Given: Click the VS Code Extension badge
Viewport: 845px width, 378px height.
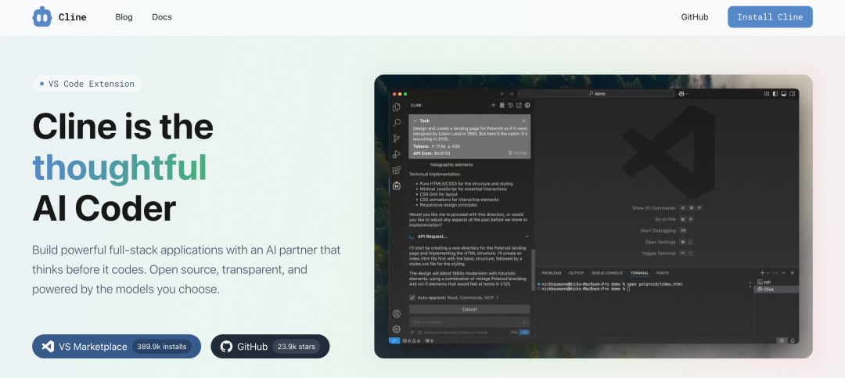Looking at the screenshot, I should pyautogui.click(x=88, y=84).
